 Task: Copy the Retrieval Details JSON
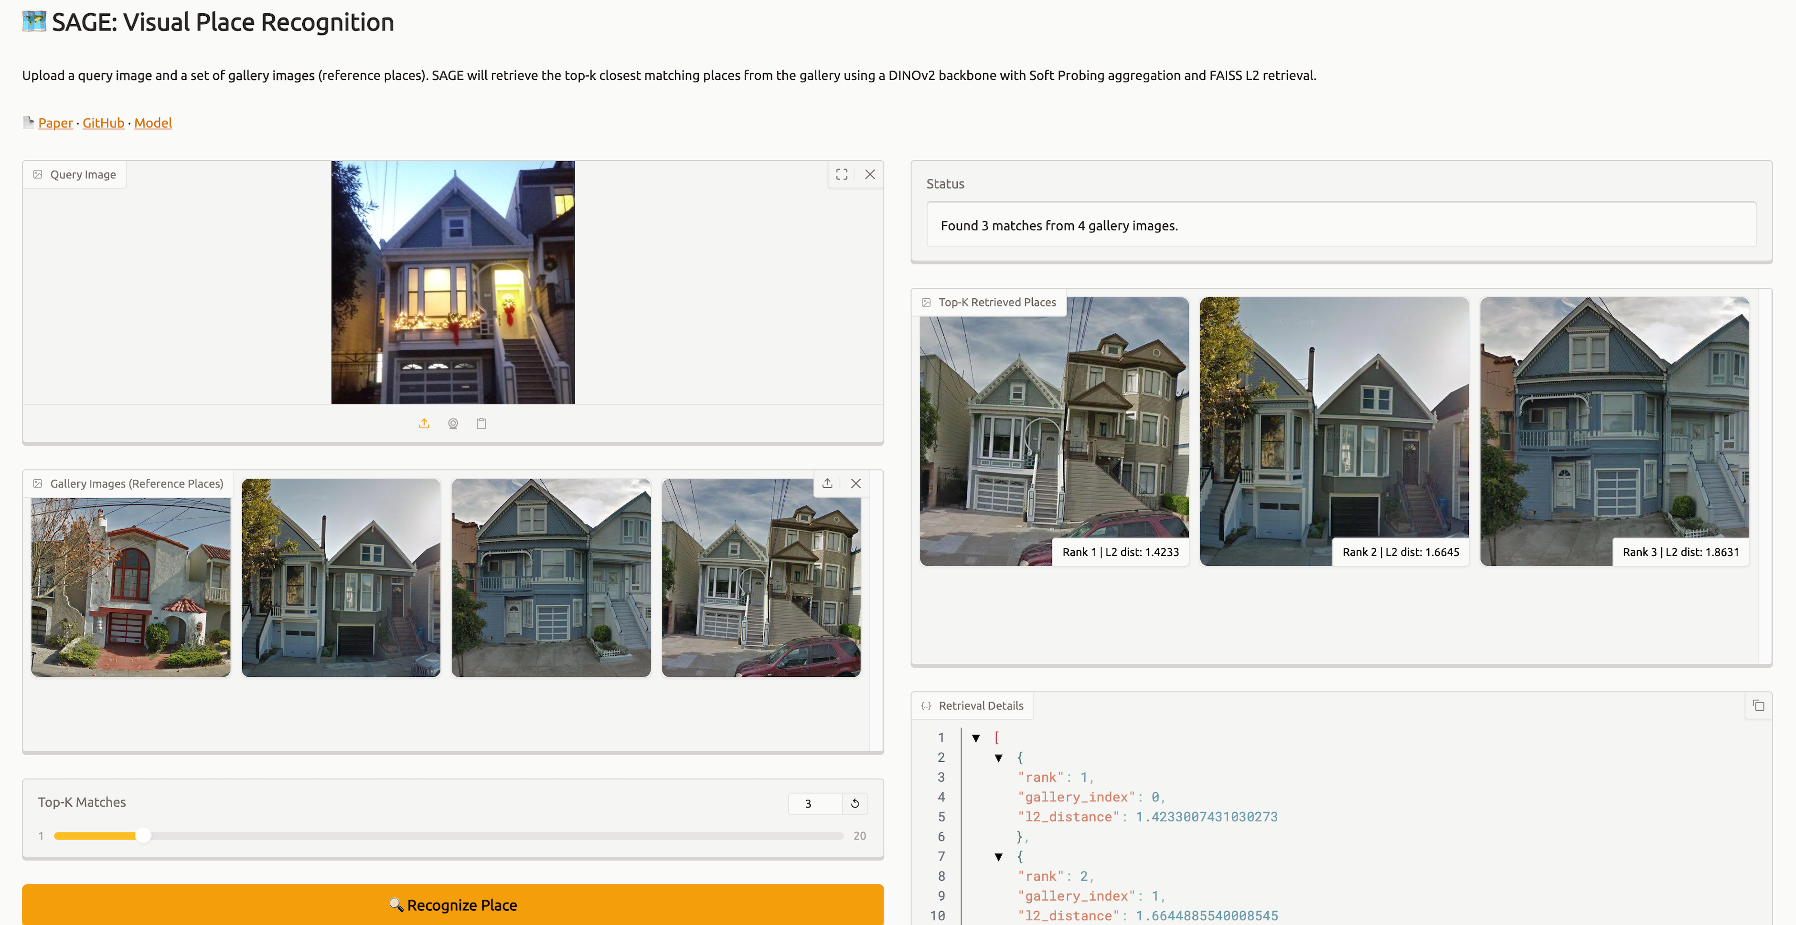(1758, 705)
